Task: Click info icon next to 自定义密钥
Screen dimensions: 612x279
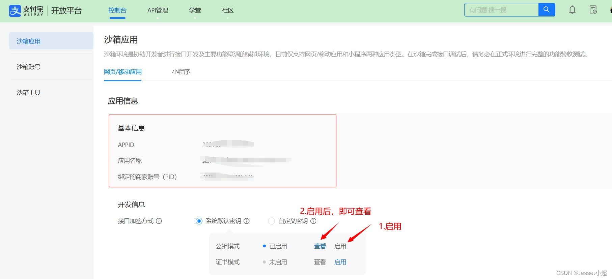Action: (x=313, y=221)
